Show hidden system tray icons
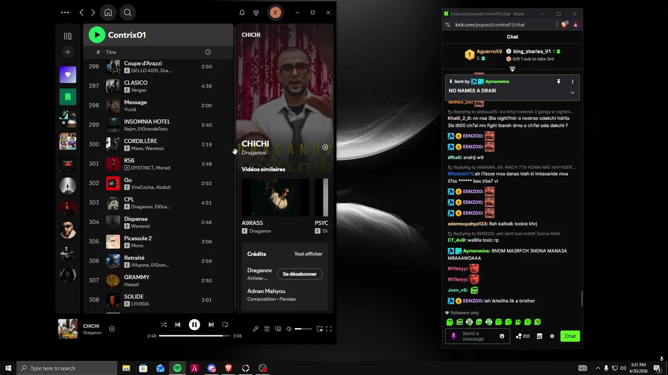 pos(598,368)
